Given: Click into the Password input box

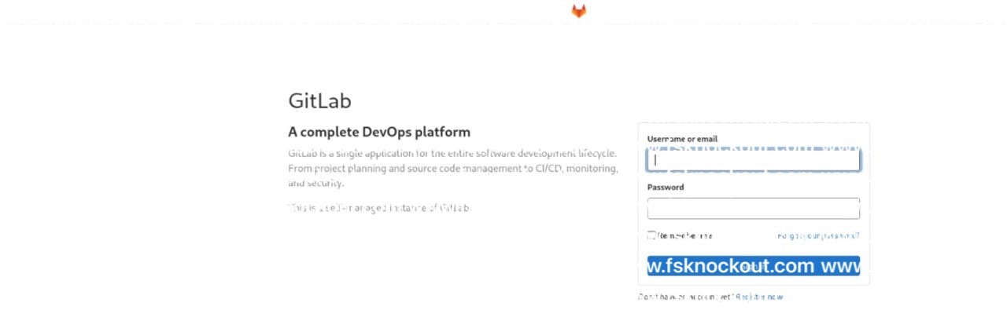Looking at the screenshot, I should [753, 209].
